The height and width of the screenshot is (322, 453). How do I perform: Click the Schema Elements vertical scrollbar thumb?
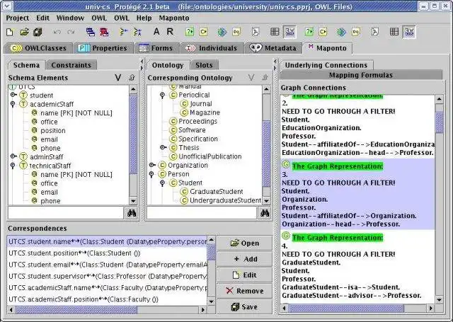[133, 134]
